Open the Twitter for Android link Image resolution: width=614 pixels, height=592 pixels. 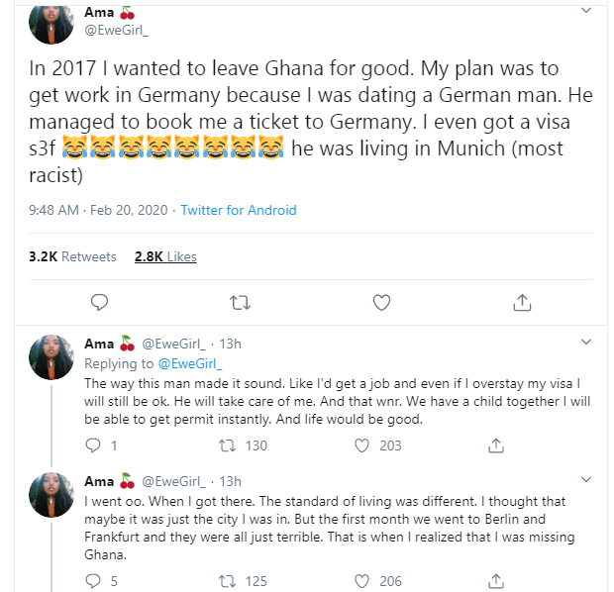click(x=239, y=210)
